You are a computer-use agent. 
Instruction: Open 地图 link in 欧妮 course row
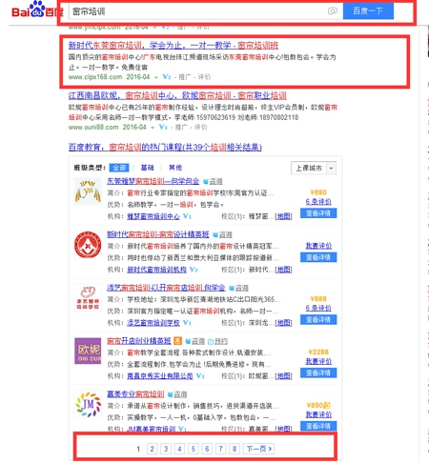click(284, 376)
